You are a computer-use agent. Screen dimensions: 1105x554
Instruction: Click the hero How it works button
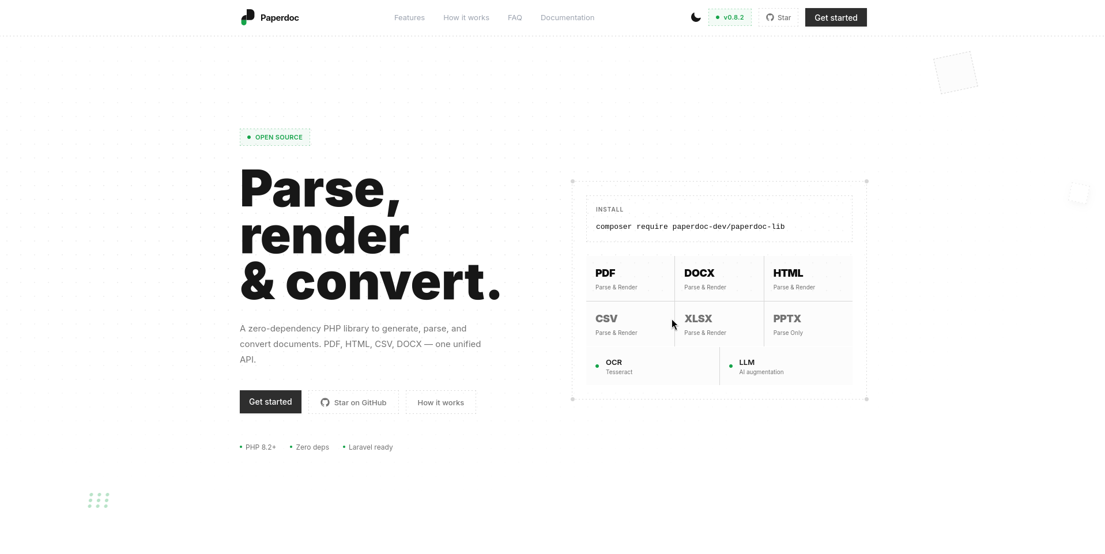(x=441, y=402)
